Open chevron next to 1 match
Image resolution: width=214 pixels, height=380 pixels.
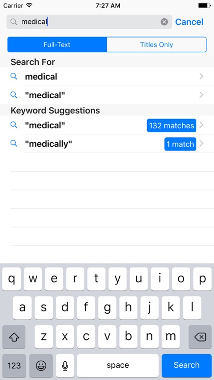coord(201,144)
